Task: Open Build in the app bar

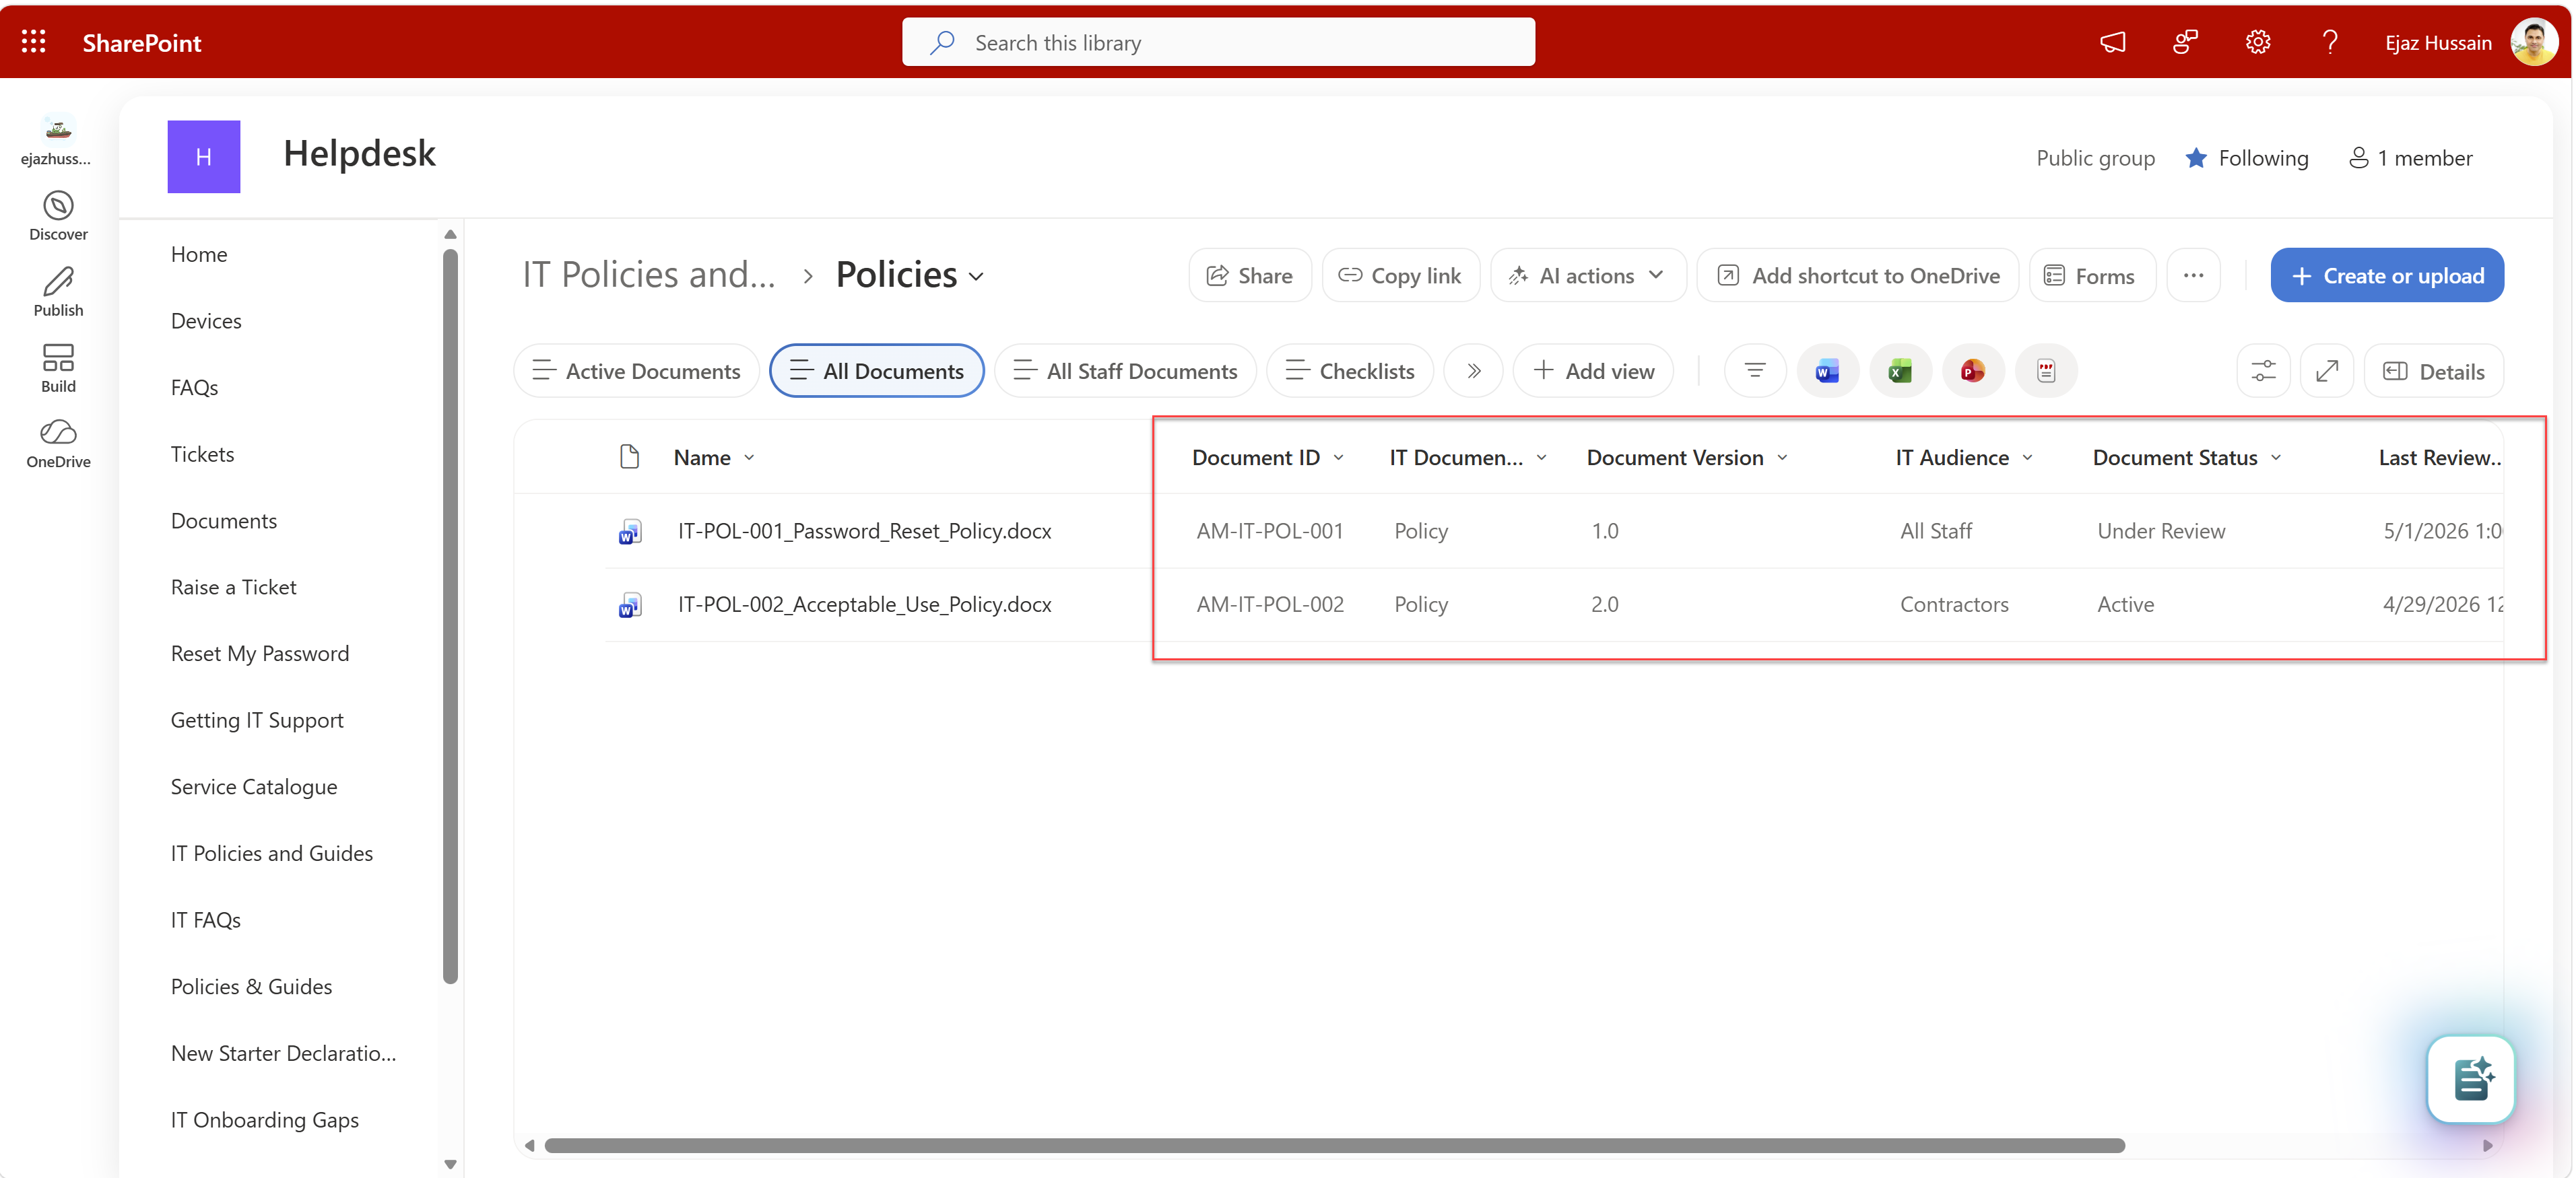Action: 58,368
